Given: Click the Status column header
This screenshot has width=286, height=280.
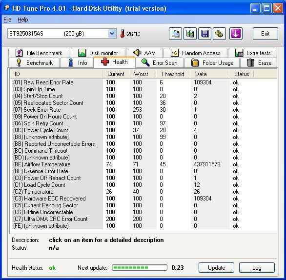Looking at the screenshot, I should pyautogui.click(x=241, y=74).
